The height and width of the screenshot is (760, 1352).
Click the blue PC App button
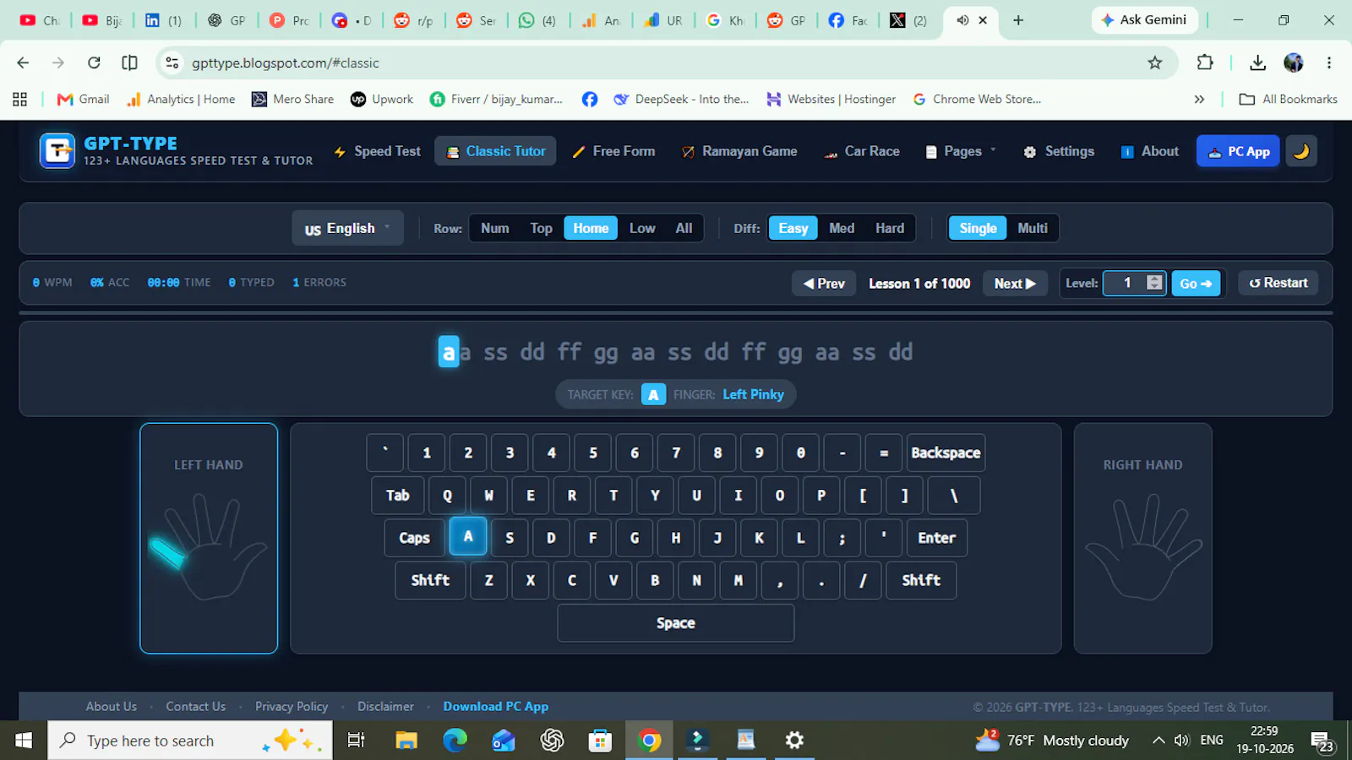click(x=1238, y=151)
